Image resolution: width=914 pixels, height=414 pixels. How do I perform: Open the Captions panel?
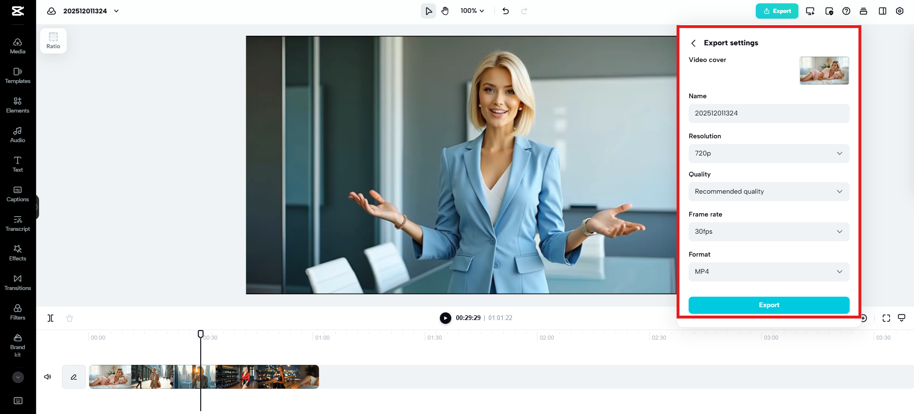pos(18,194)
